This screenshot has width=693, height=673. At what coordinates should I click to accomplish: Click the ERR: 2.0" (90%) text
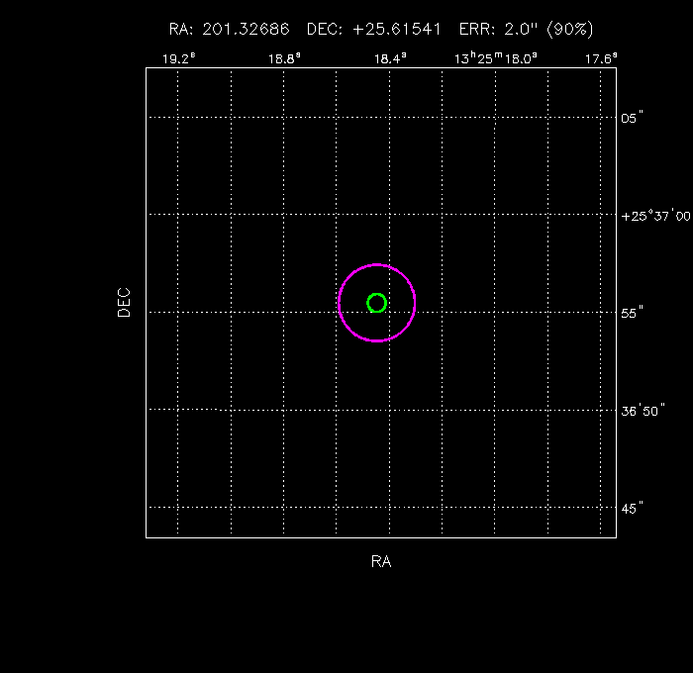[x=527, y=30]
